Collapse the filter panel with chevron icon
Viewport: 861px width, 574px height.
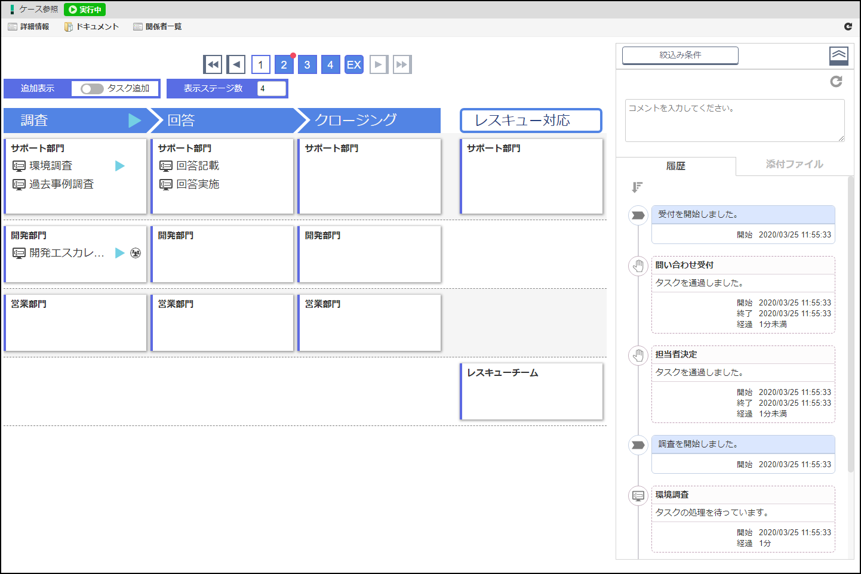pos(838,55)
